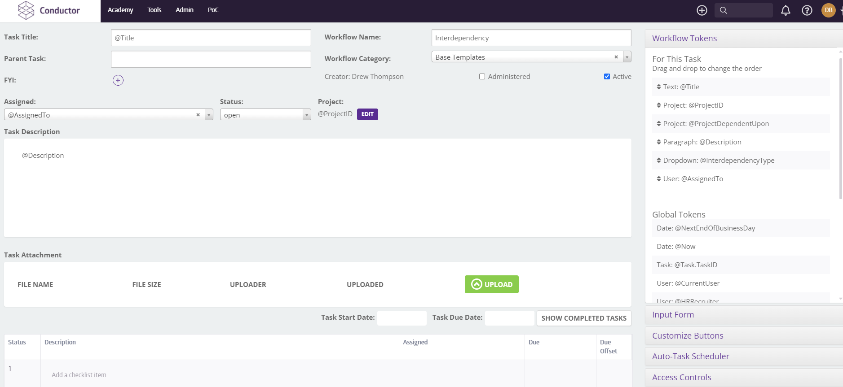Viewport: 843px width, 387px height.
Task: Click the Conductor logo icon
Action: coord(26,10)
